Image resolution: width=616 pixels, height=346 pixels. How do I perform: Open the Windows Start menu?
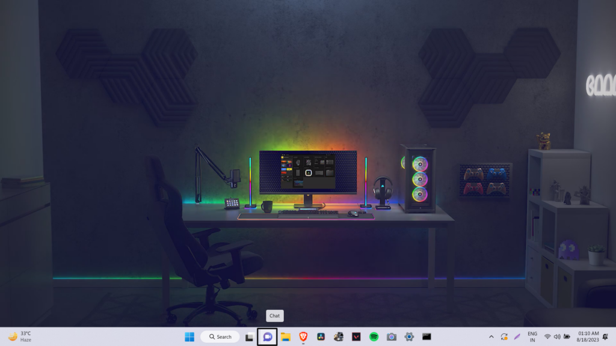pyautogui.click(x=189, y=337)
